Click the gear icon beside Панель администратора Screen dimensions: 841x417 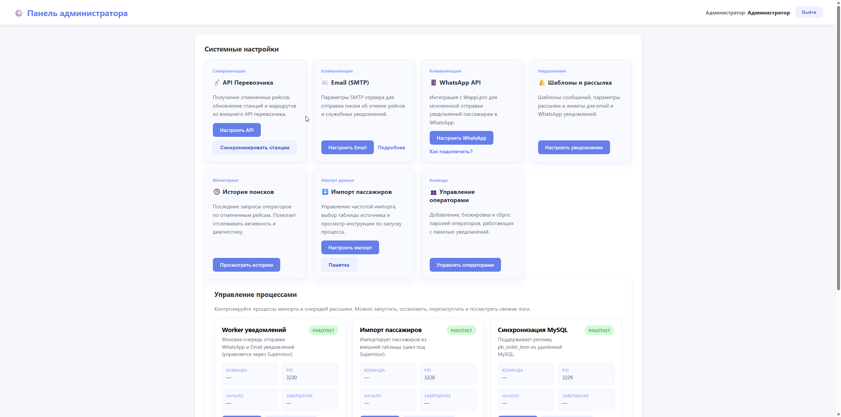[x=19, y=13]
